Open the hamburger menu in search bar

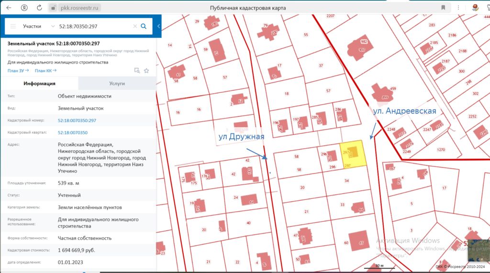[x=13, y=26]
